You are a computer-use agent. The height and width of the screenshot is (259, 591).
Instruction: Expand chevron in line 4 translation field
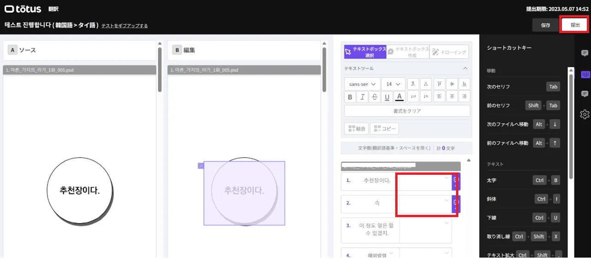point(447,253)
